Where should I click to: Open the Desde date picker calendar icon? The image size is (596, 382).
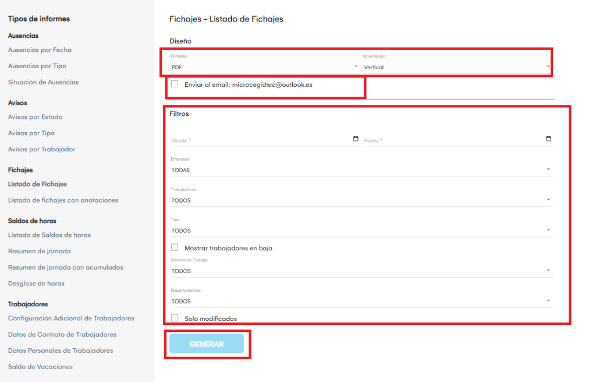356,139
